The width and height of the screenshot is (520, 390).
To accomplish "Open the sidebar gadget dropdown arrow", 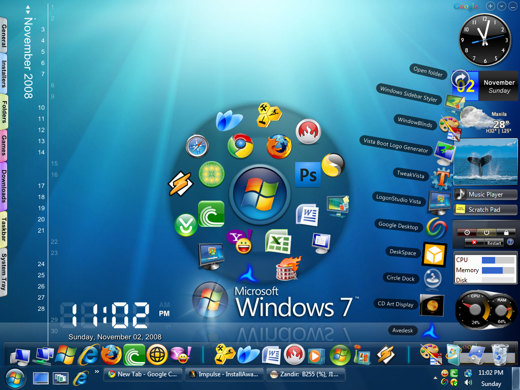I will pos(501,6).
